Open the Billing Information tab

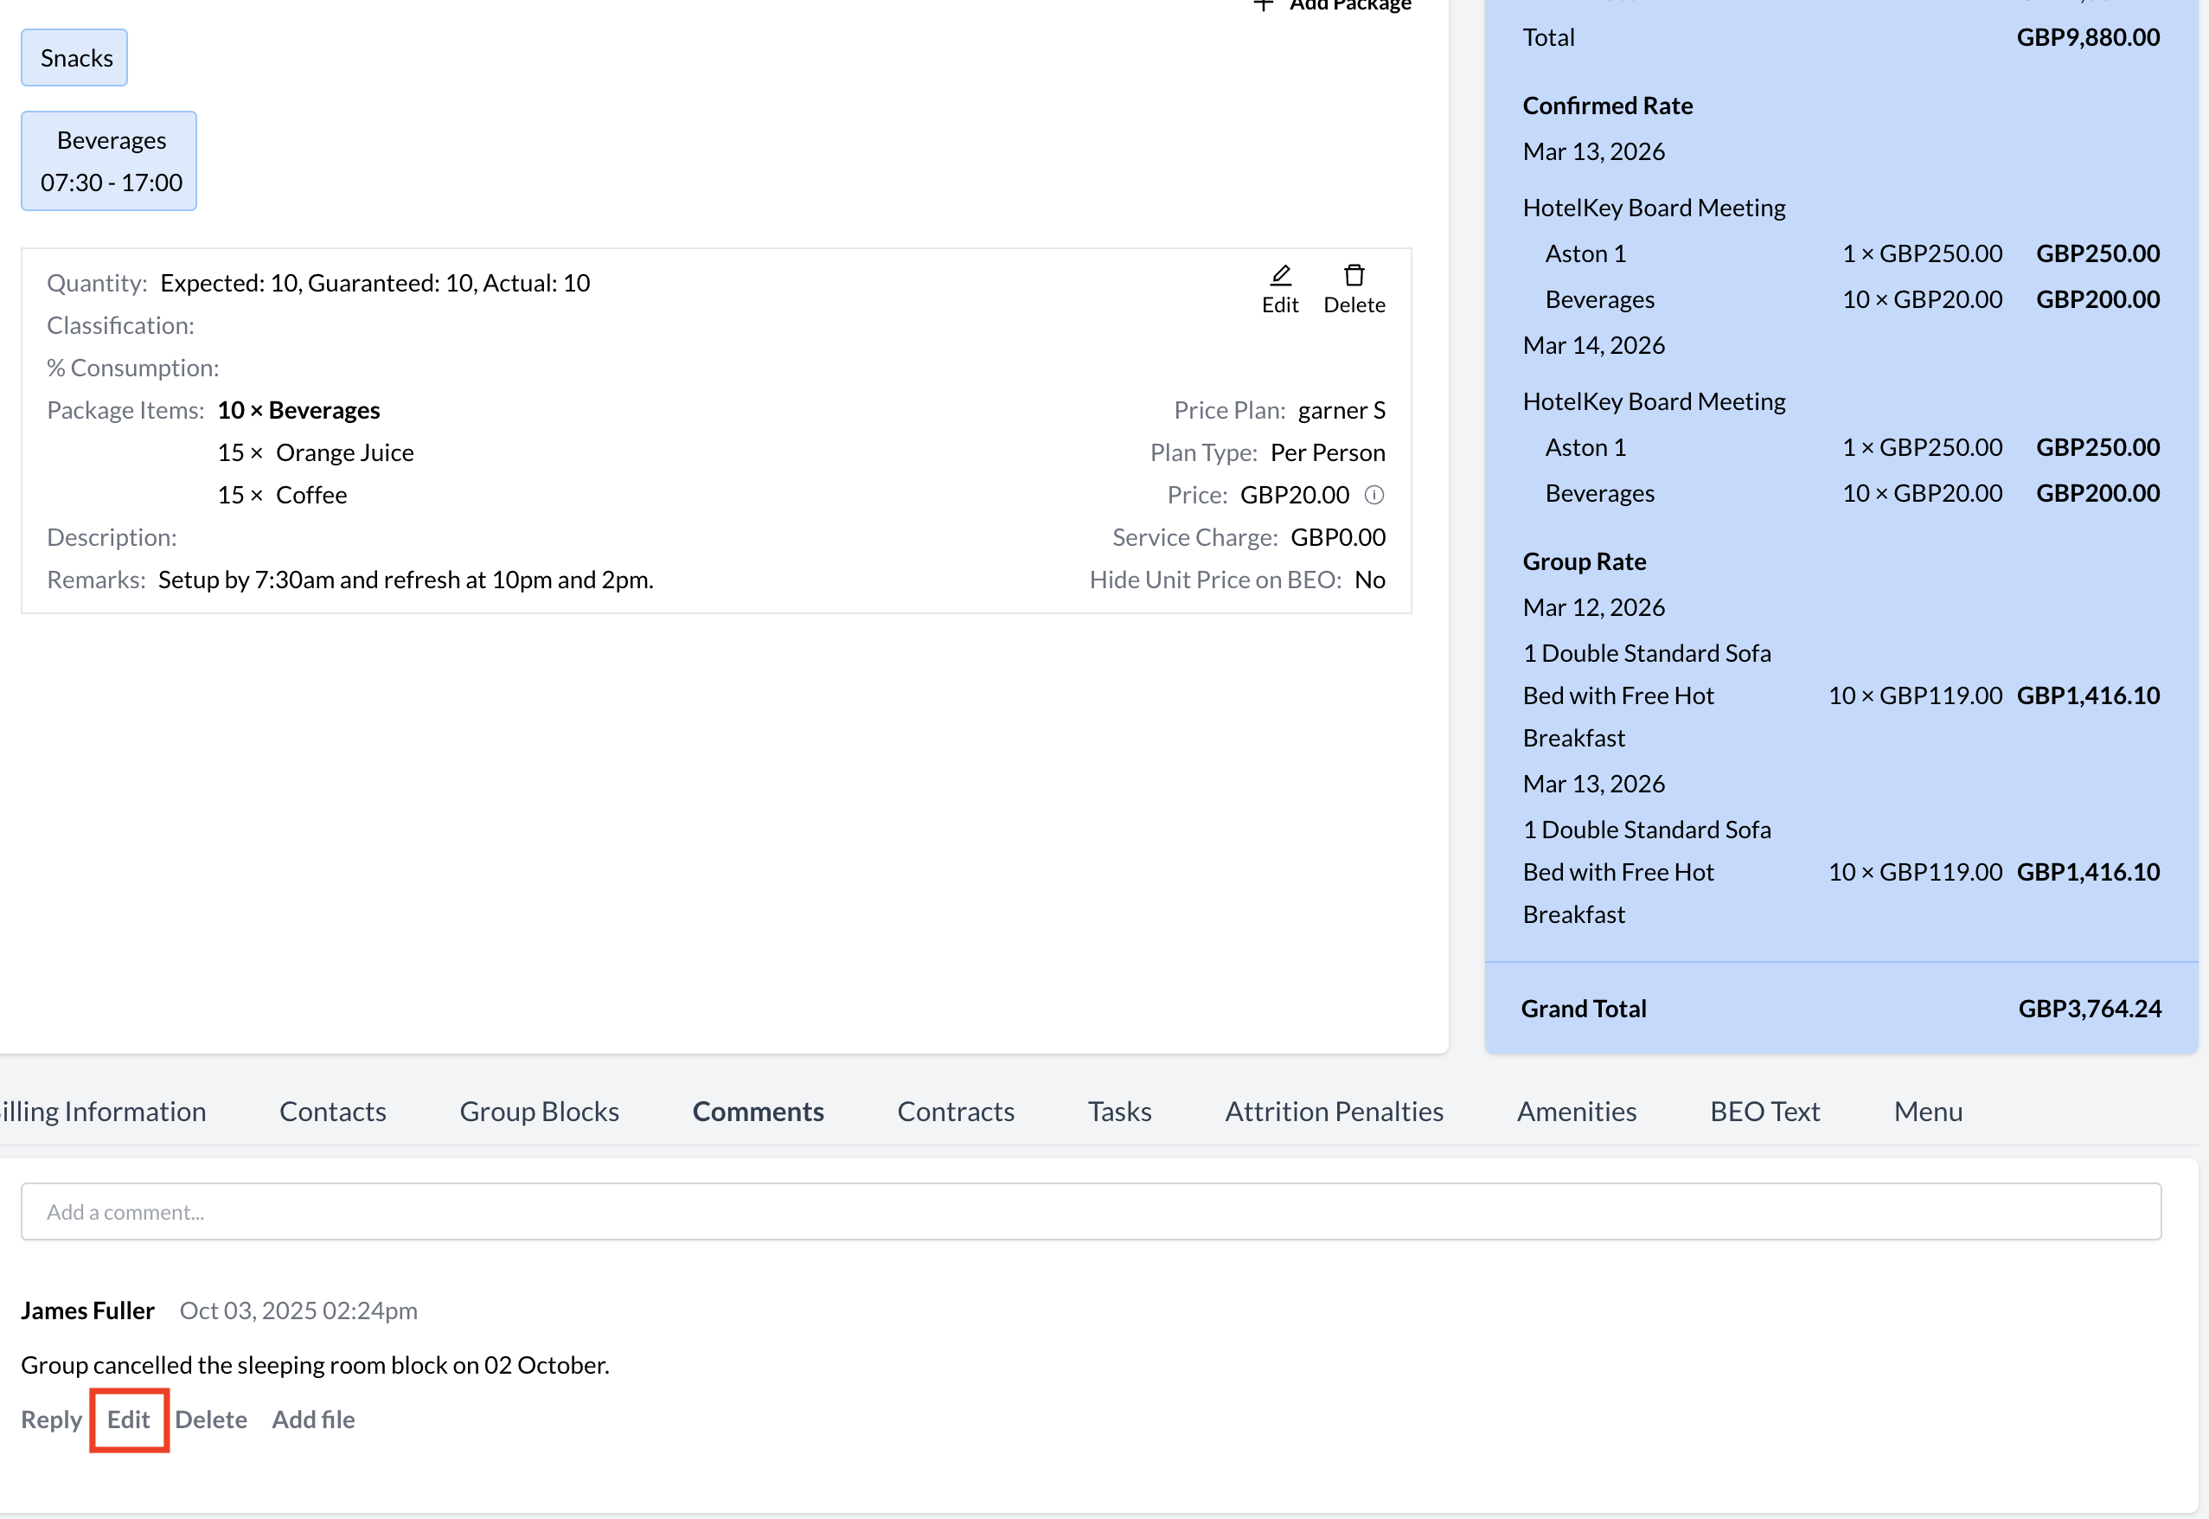coord(103,1111)
